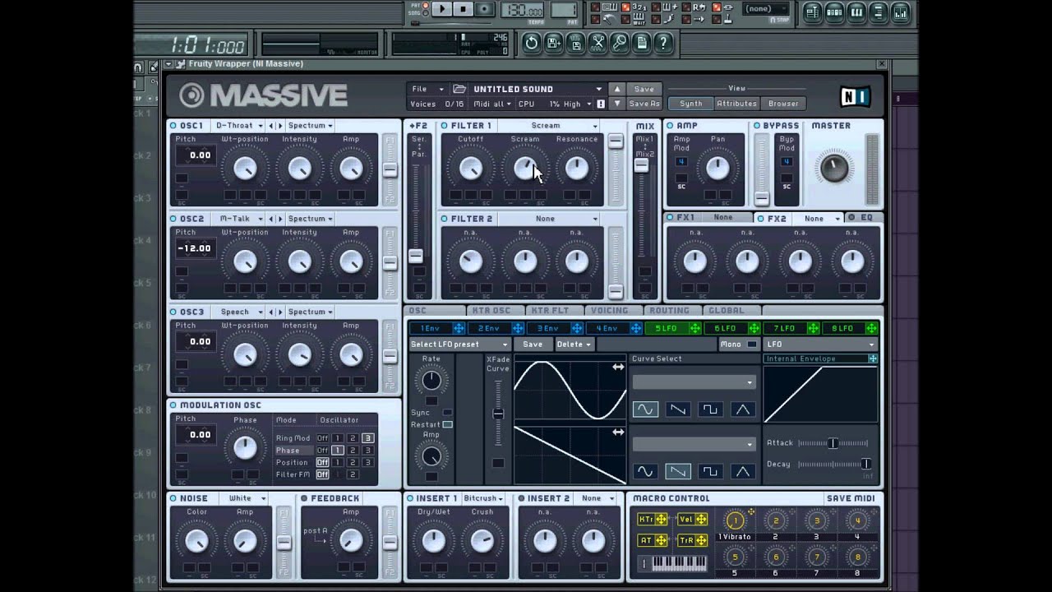The height and width of the screenshot is (592, 1052).
Task: Open Insert 1 effect dropdown Bitcrush
Action: [484, 498]
